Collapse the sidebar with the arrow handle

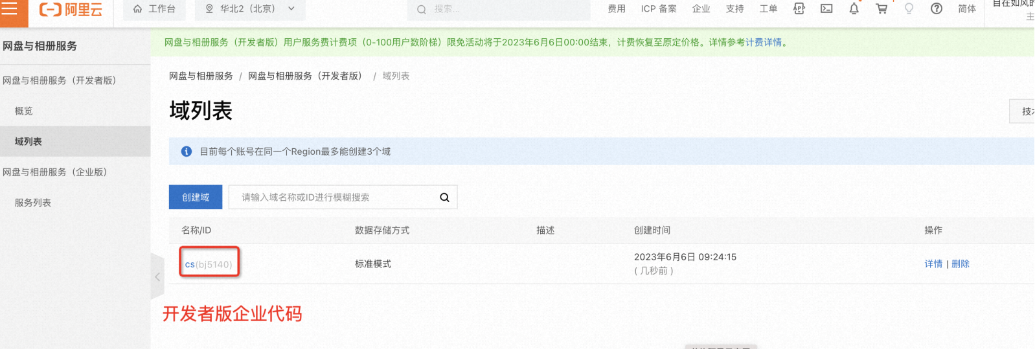click(157, 277)
